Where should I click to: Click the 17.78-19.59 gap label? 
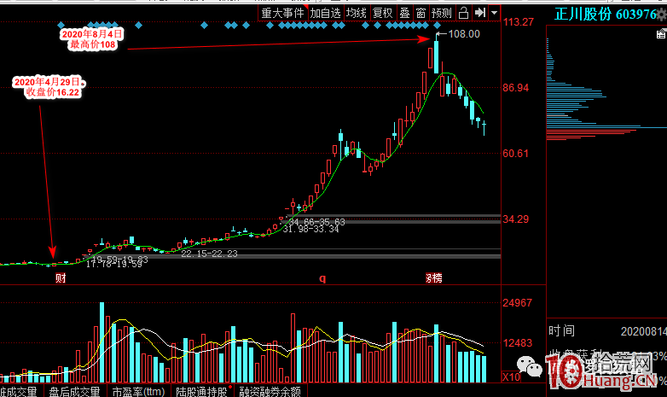[114, 264]
